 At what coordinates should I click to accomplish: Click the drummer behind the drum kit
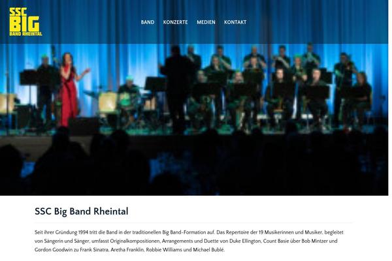(129, 92)
